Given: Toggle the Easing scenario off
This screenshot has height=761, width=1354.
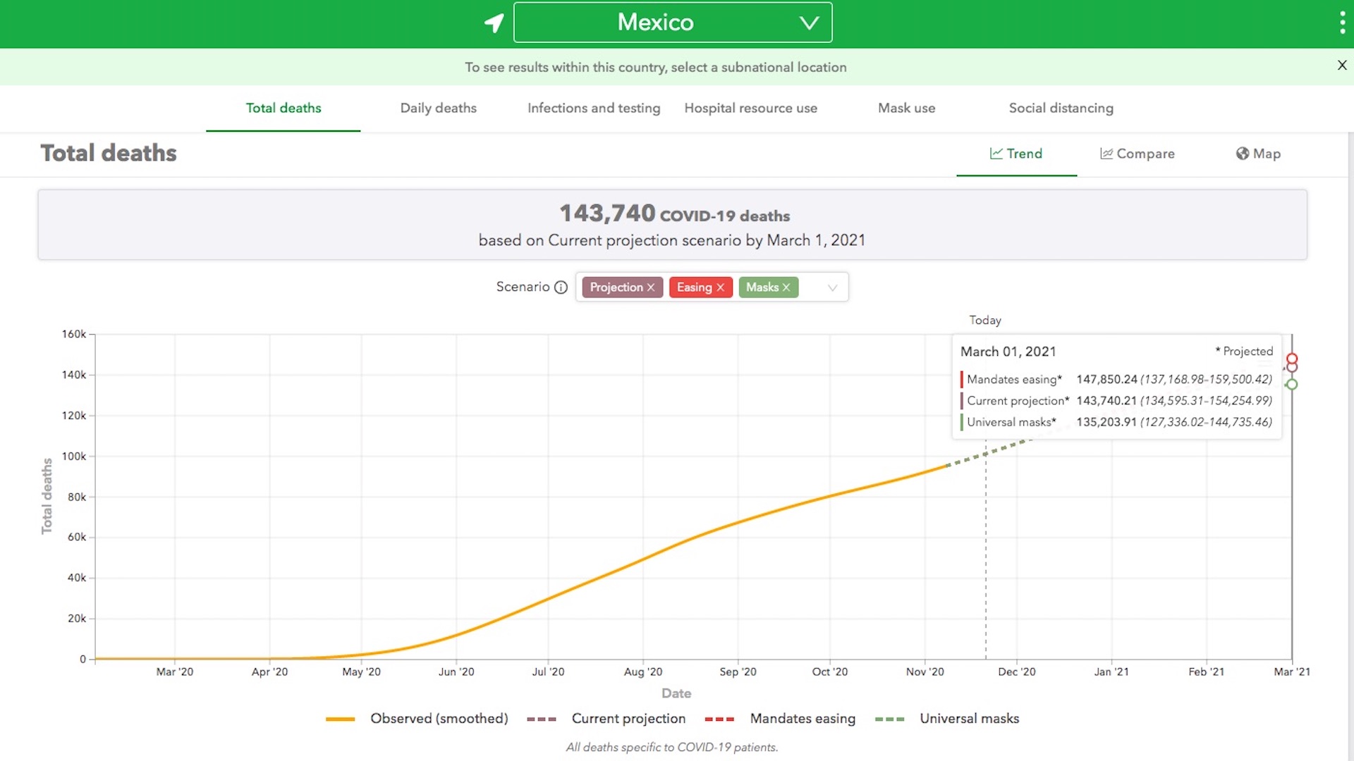Looking at the screenshot, I should 720,287.
